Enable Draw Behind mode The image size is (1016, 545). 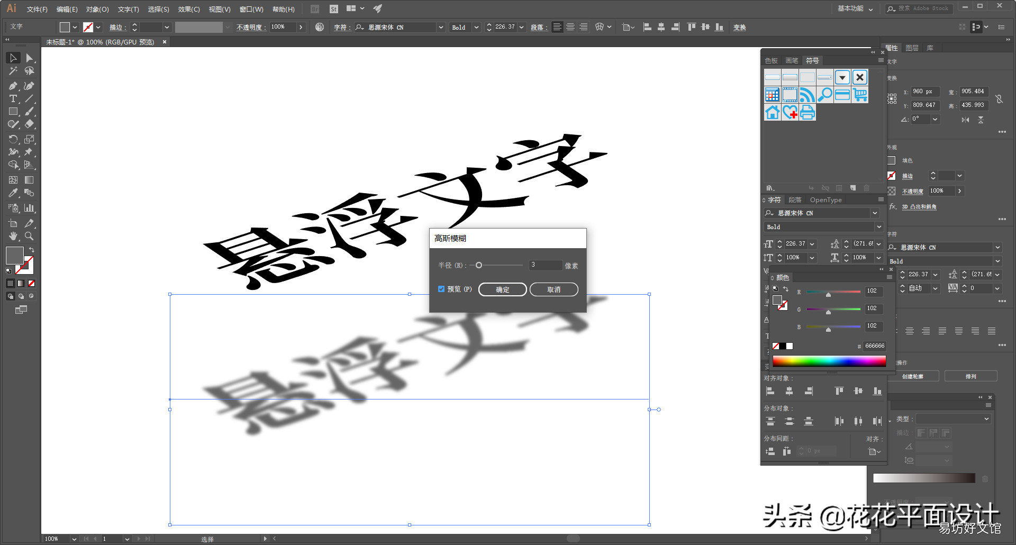21,296
